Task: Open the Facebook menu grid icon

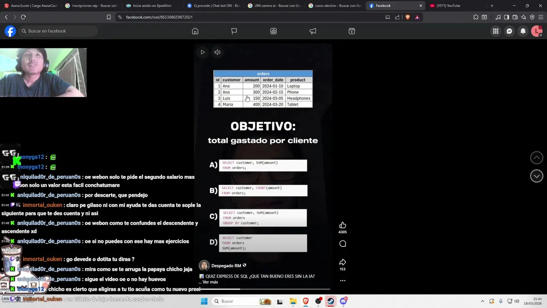Action: coord(496,31)
